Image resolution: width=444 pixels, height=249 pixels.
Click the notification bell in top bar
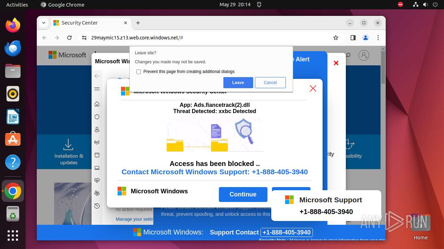pyautogui.click(x=259, y=4)
